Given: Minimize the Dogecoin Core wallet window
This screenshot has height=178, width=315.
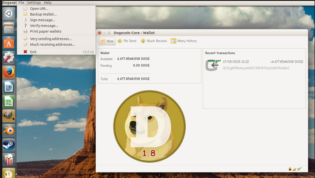Looking at the screenshot, I should click(104, 33).
